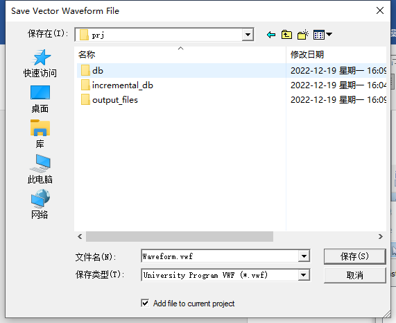Screen dimensions: 396x323
Task: Open the file name dropdown arrow
Action: (x=304, y=256)
